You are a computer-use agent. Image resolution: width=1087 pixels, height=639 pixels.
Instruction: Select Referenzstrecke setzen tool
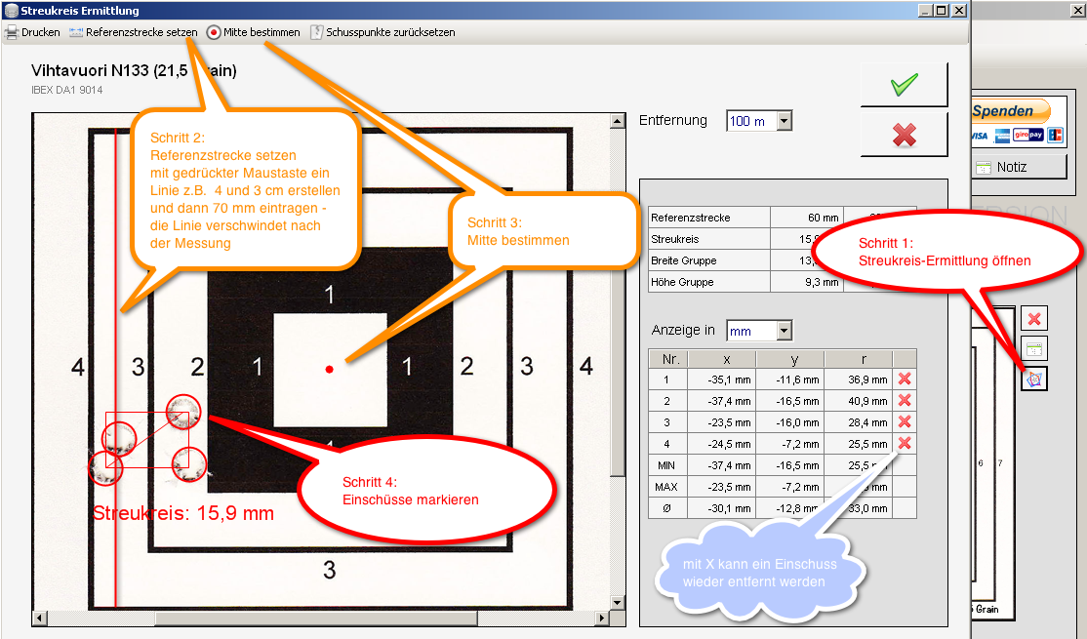click(x=134, y=32)
